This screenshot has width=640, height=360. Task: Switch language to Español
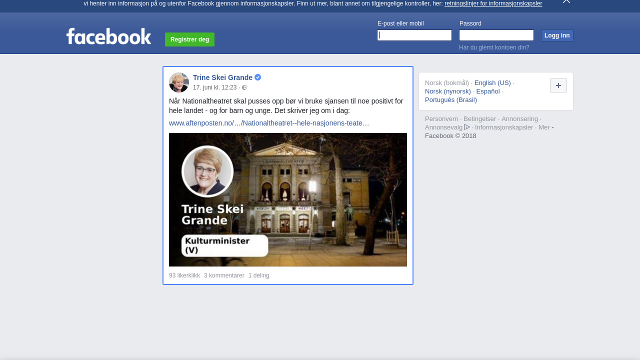point(488,91)
